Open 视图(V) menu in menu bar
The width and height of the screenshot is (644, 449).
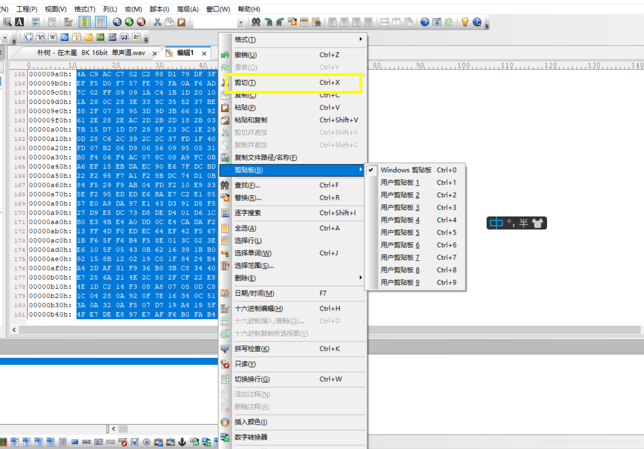56,9
